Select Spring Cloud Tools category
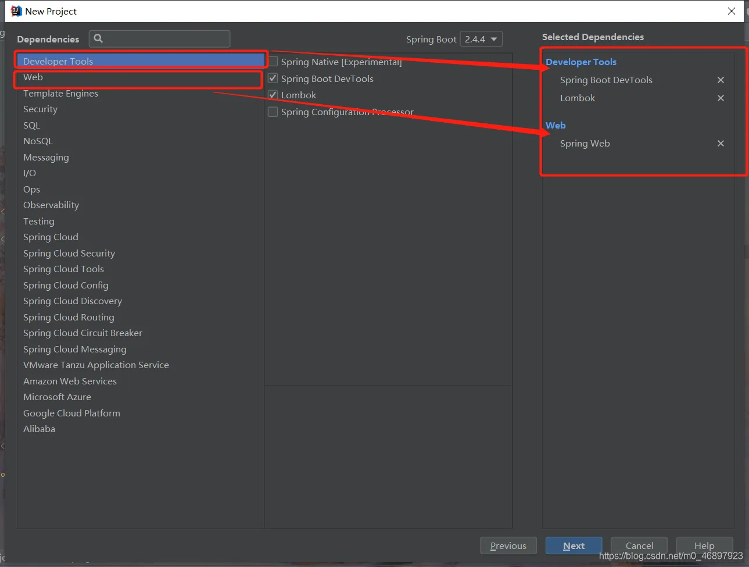This screenshot has width=749, height=567. [141, 269]
